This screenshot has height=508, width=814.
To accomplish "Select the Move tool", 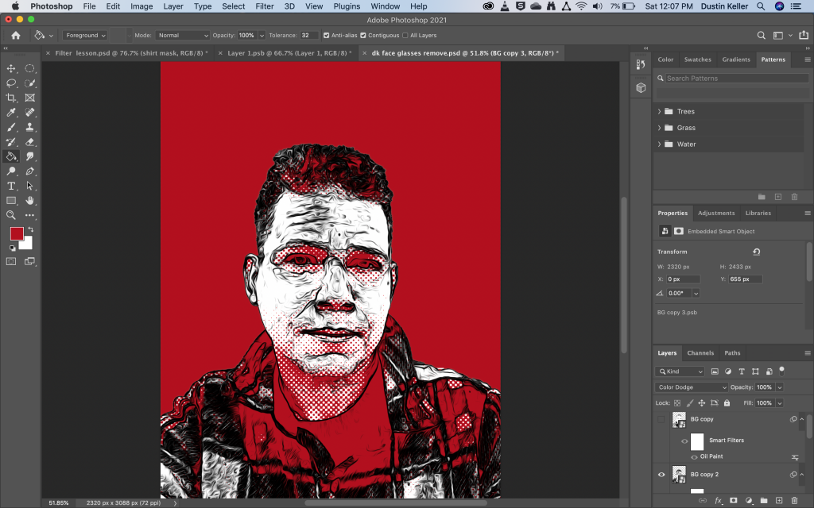I will [12, 69].
